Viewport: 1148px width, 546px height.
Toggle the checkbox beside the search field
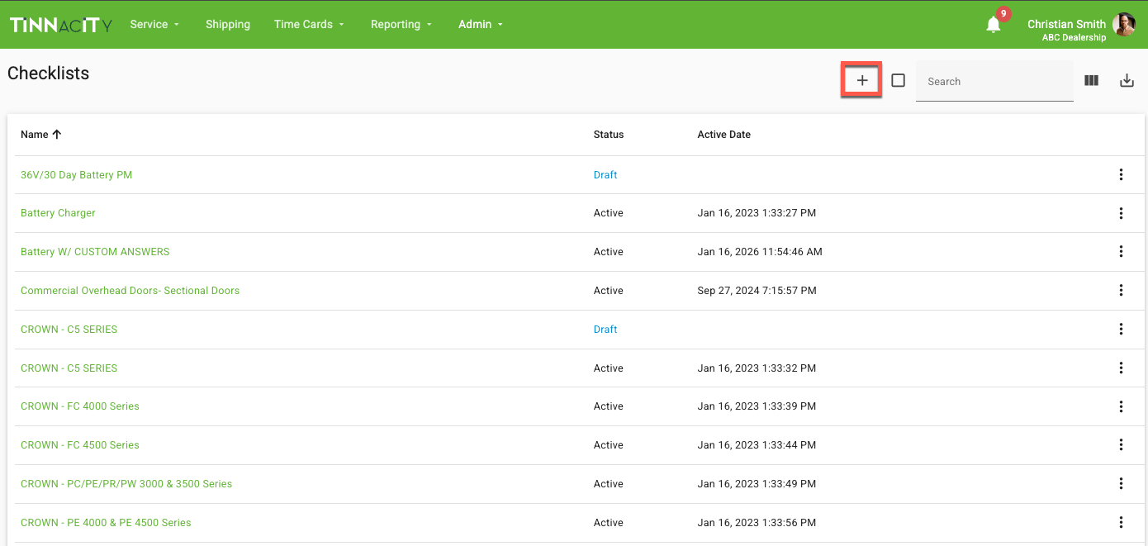click(899, 80)
